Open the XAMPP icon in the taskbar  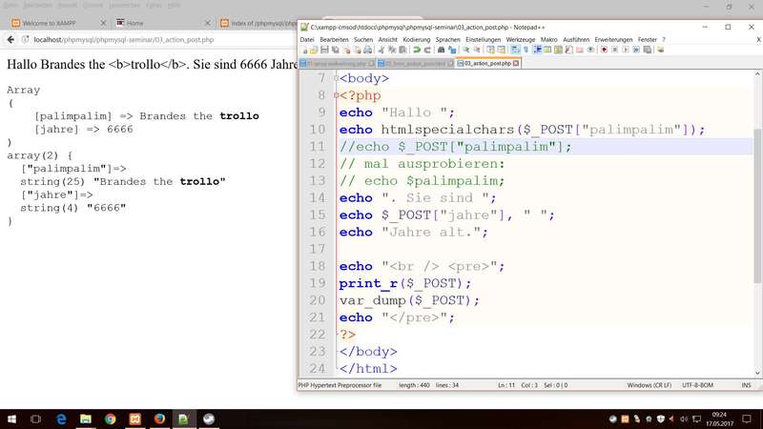pos(134,419)
